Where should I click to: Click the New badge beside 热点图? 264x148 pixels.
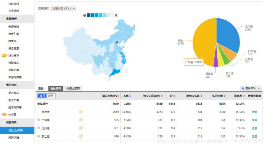click(x=4, y=114)
